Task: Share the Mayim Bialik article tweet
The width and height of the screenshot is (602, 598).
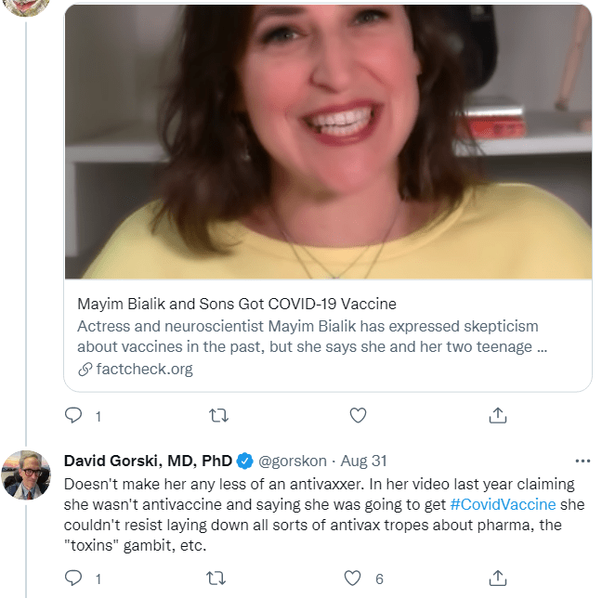Action: coord(498,416)
